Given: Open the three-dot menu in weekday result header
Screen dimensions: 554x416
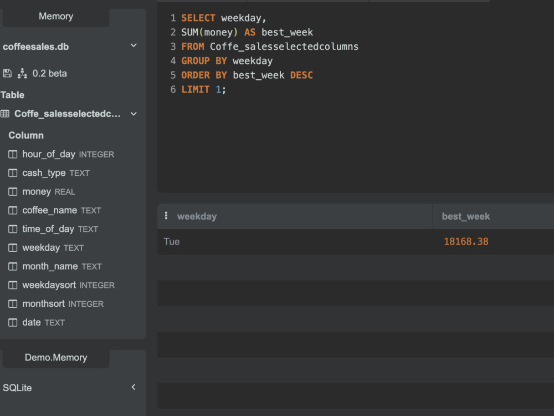Looking at the screenshot, I should point(166,216).
